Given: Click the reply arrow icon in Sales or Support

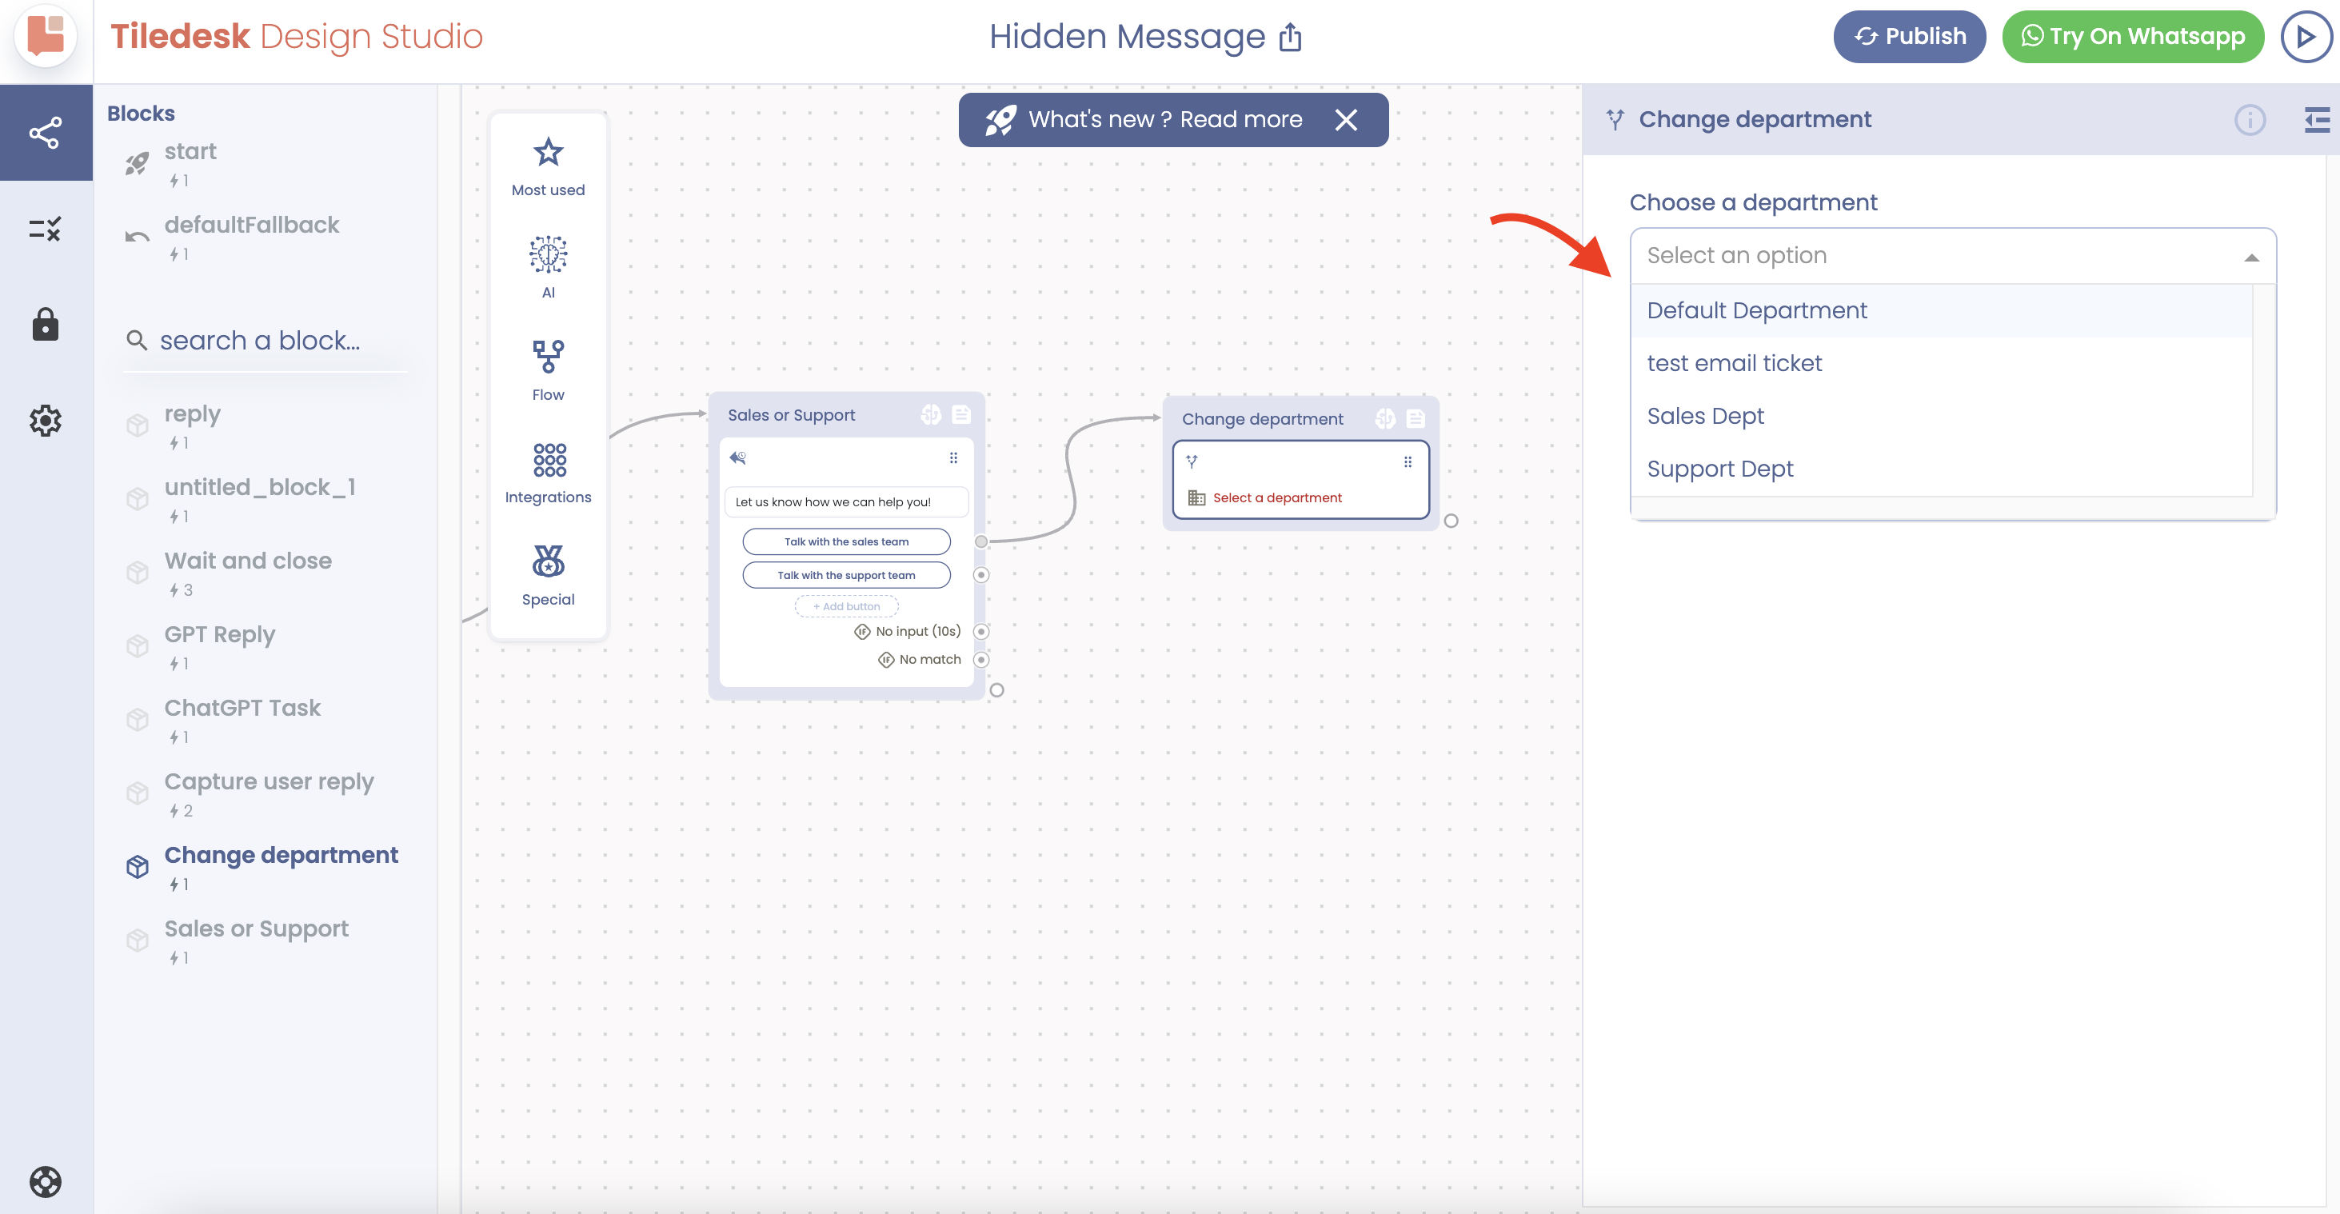Looking at the screenshot, I should (x=737, y=457).
